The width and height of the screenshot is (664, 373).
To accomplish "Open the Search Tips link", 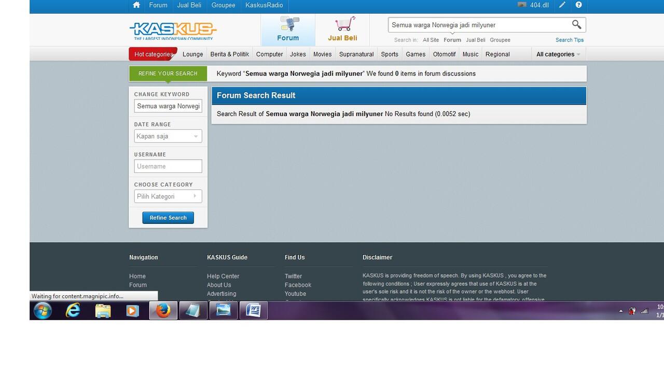I will point(570,40).
